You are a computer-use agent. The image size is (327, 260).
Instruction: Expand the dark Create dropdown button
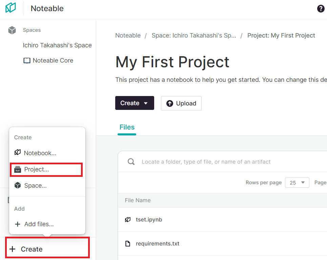[x=135, y=103]
